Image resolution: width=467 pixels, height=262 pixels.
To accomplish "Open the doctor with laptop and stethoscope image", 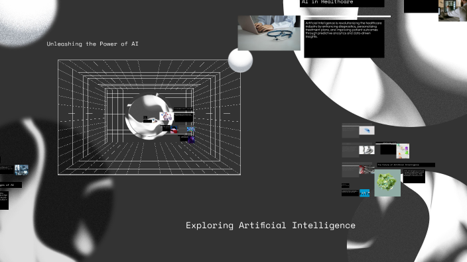I will click(x=269, y=32).
